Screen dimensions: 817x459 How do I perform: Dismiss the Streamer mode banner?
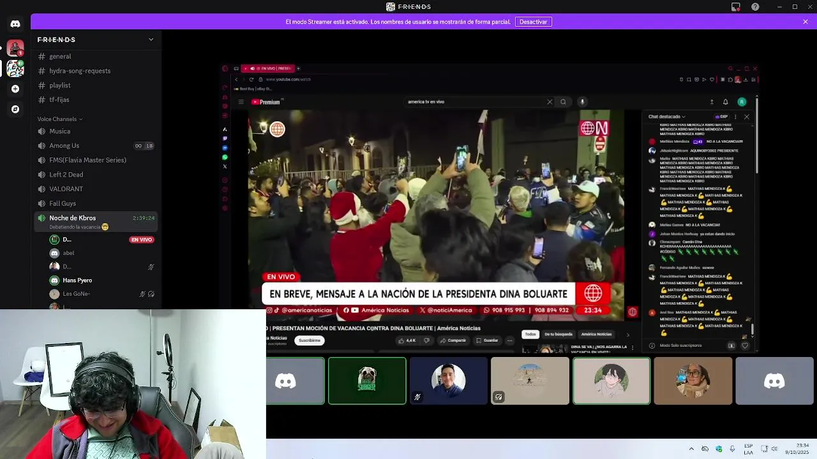pos(806,22)
